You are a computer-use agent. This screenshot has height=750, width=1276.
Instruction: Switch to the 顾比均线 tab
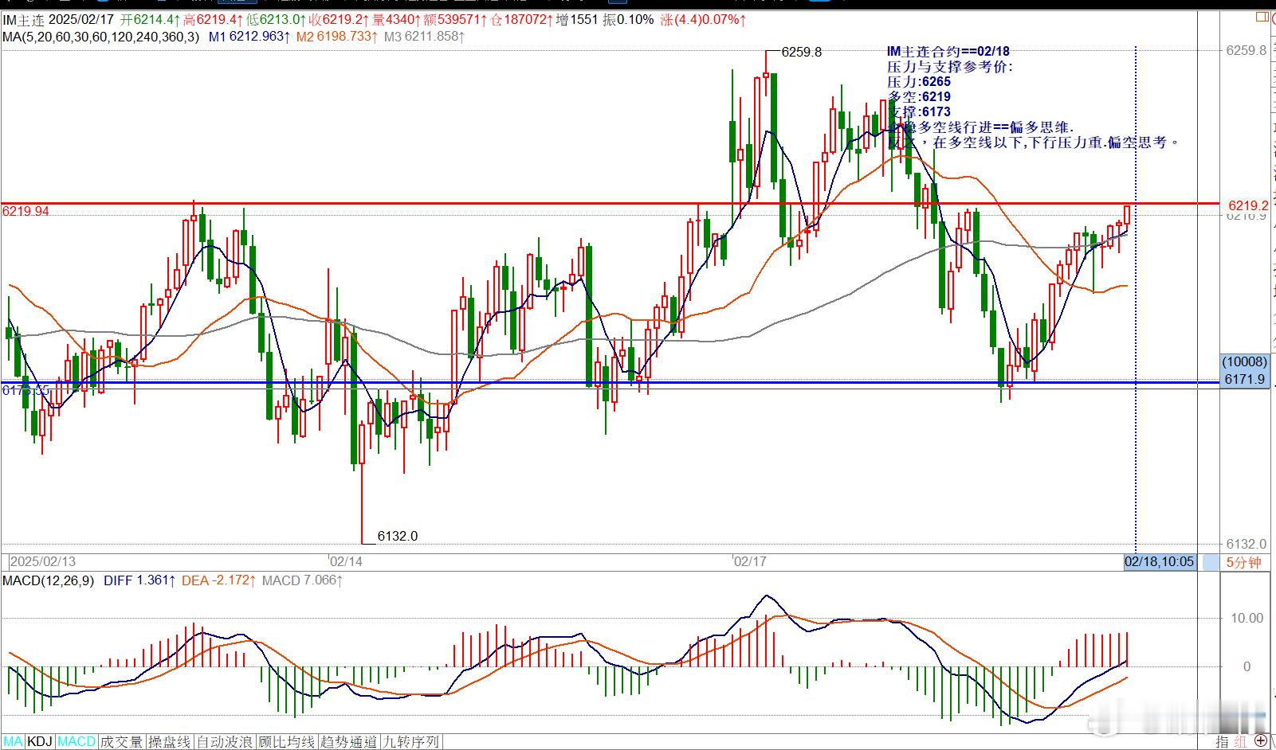(x=287, y=742)
